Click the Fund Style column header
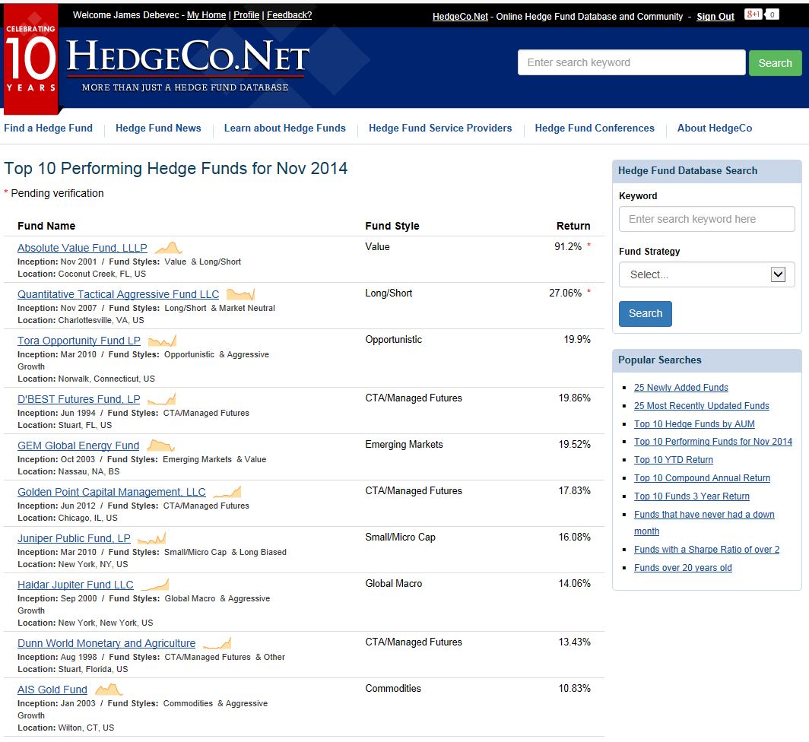Screen dimensions: 809x742 click(x=392, y=226)
